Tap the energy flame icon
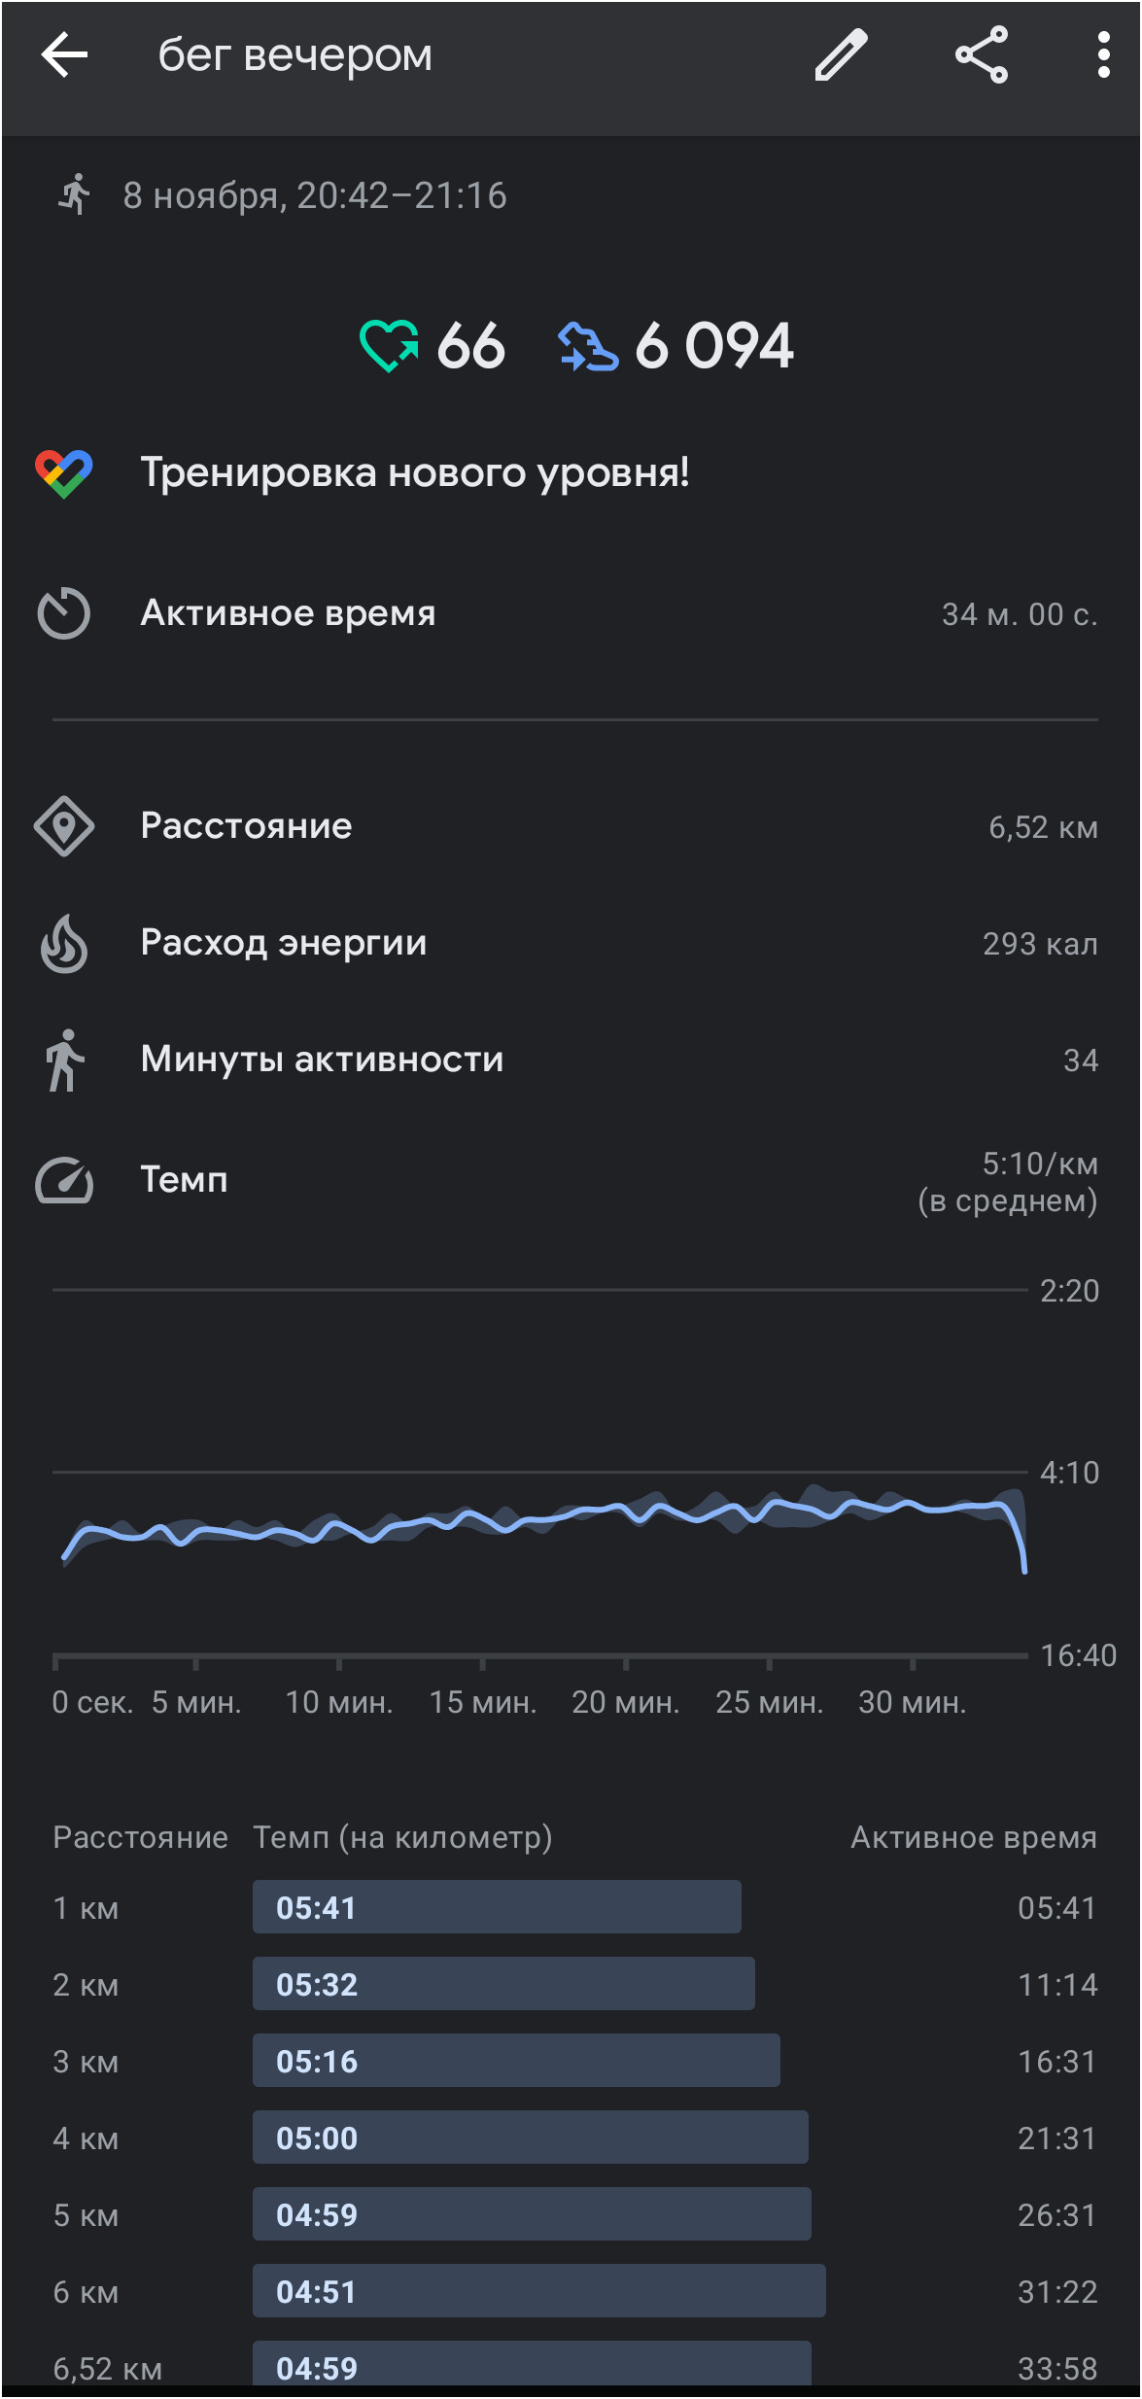 pos(64,943)
